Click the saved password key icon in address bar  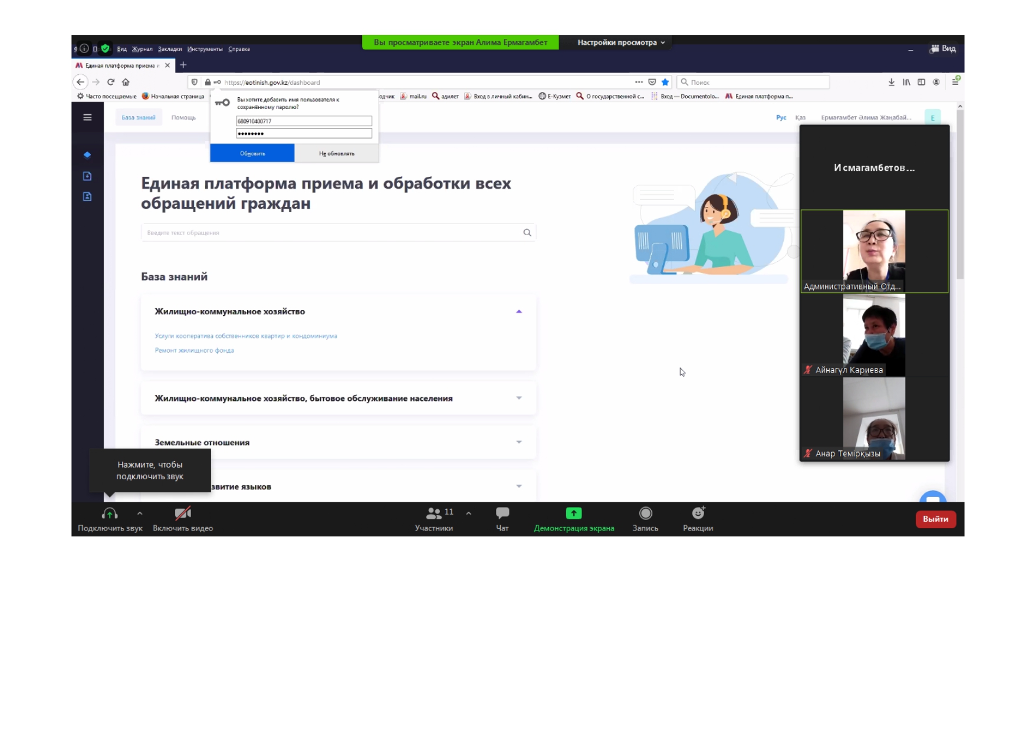[x=217, y=82]
